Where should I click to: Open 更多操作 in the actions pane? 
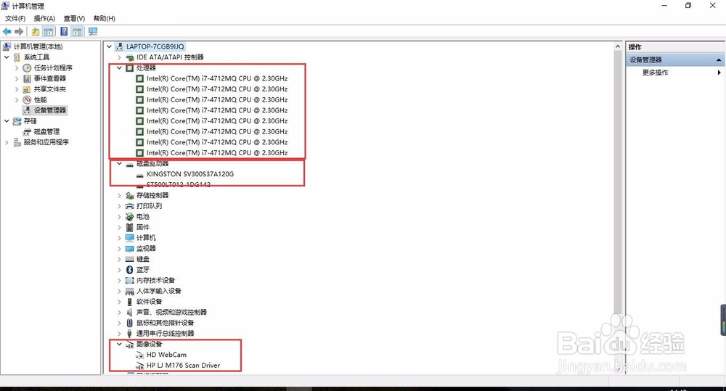click(x=655, y=73)
